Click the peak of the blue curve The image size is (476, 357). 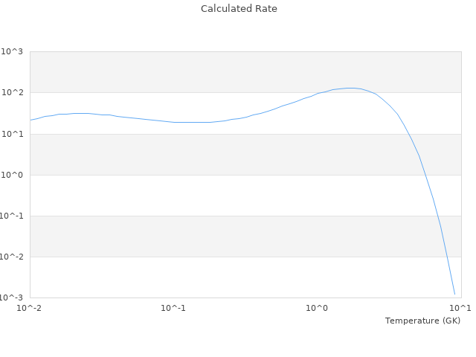(350, 88)
